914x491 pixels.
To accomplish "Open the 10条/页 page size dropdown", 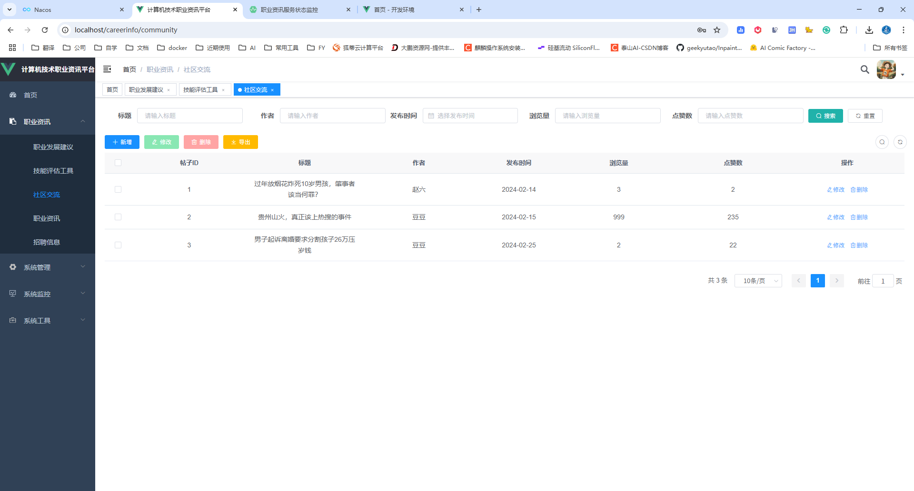I will point(758,281).
